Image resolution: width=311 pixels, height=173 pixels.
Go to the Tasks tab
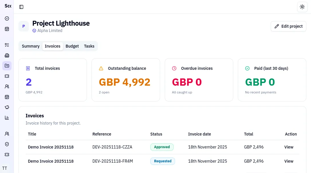click(x=89, y=46)
